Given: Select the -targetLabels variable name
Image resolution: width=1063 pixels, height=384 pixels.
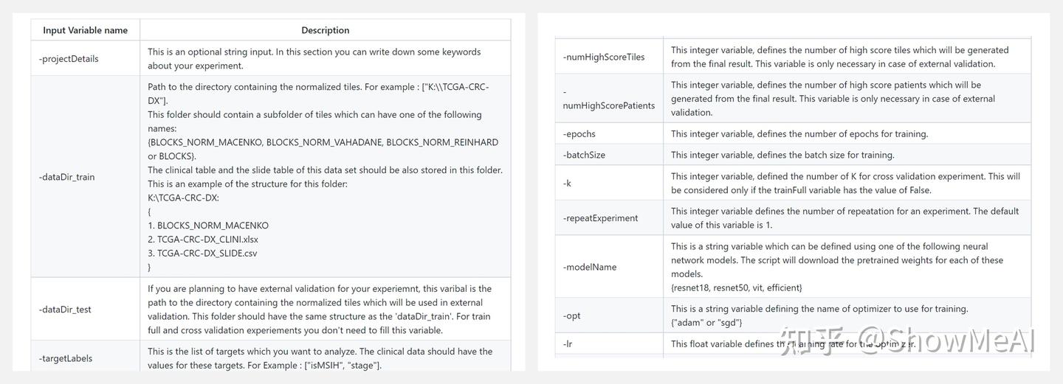Looking at the screenshot, I should pyautogui.click(x=66, y=358).
